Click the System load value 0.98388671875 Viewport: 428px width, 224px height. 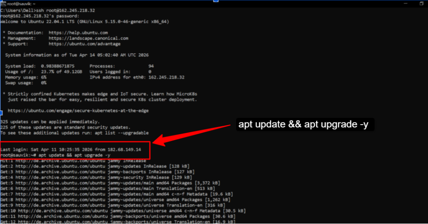pos(58,66)
